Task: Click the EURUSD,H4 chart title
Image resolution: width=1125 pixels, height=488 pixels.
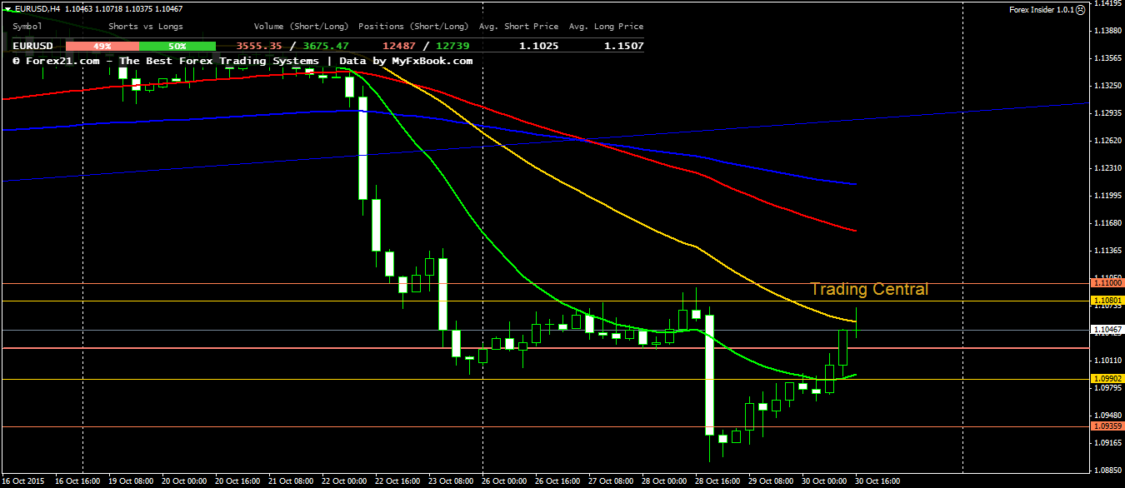Action: coord(37,8)
